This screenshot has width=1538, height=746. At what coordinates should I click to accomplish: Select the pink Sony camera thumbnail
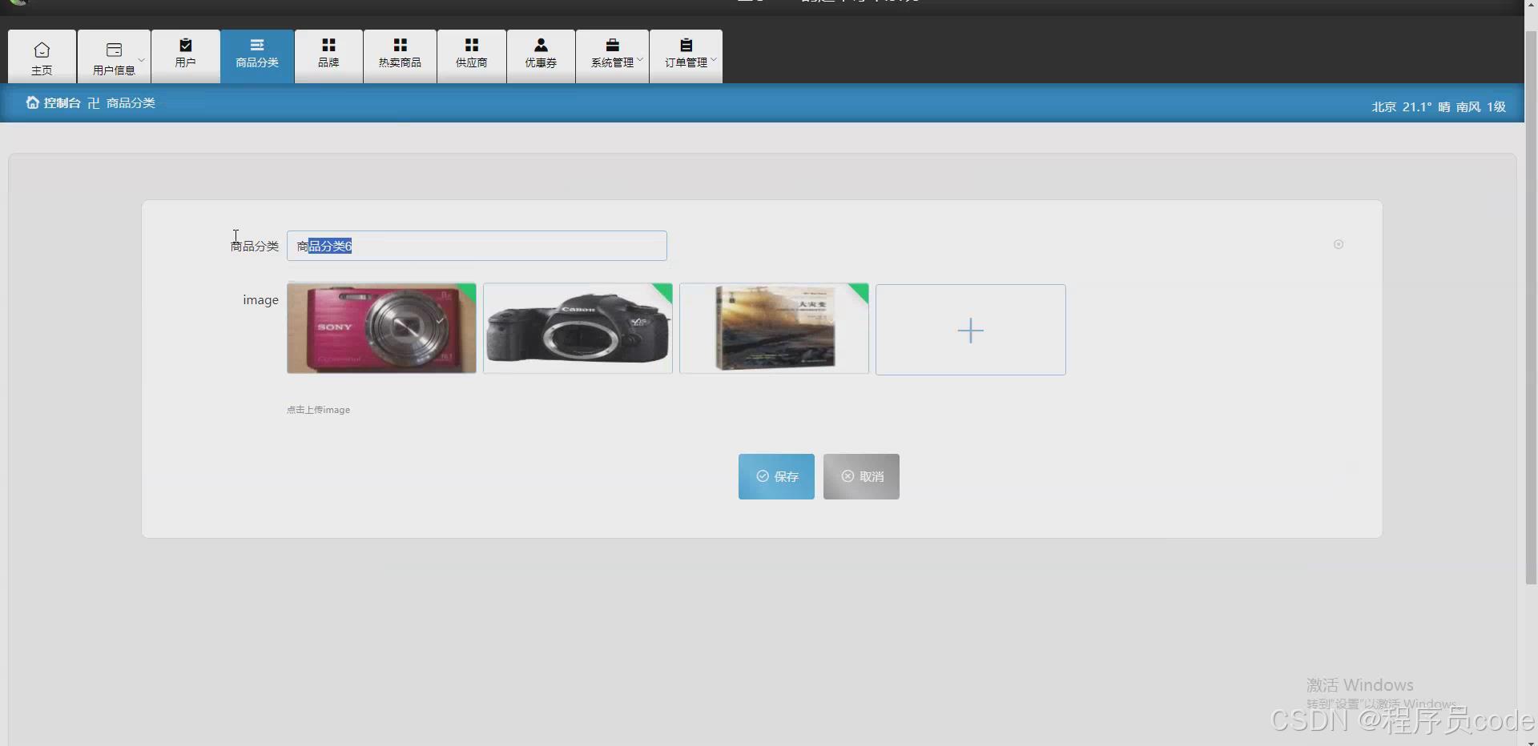click(381, 328)
